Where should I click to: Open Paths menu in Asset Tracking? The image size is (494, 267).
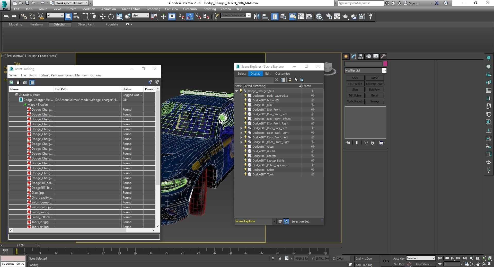(33, 75)
